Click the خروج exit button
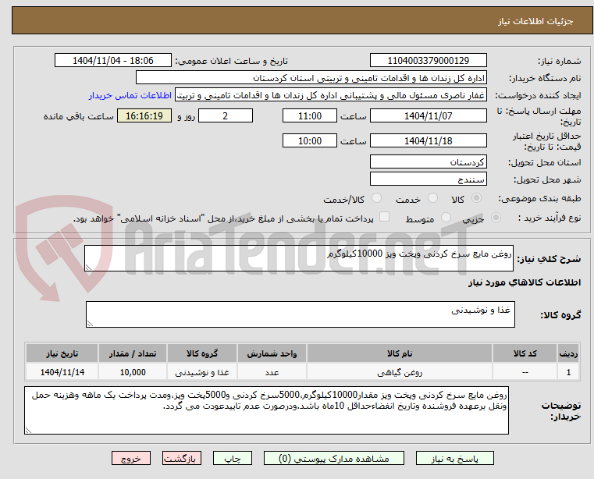Screen dimensions: 594x479 130,458
